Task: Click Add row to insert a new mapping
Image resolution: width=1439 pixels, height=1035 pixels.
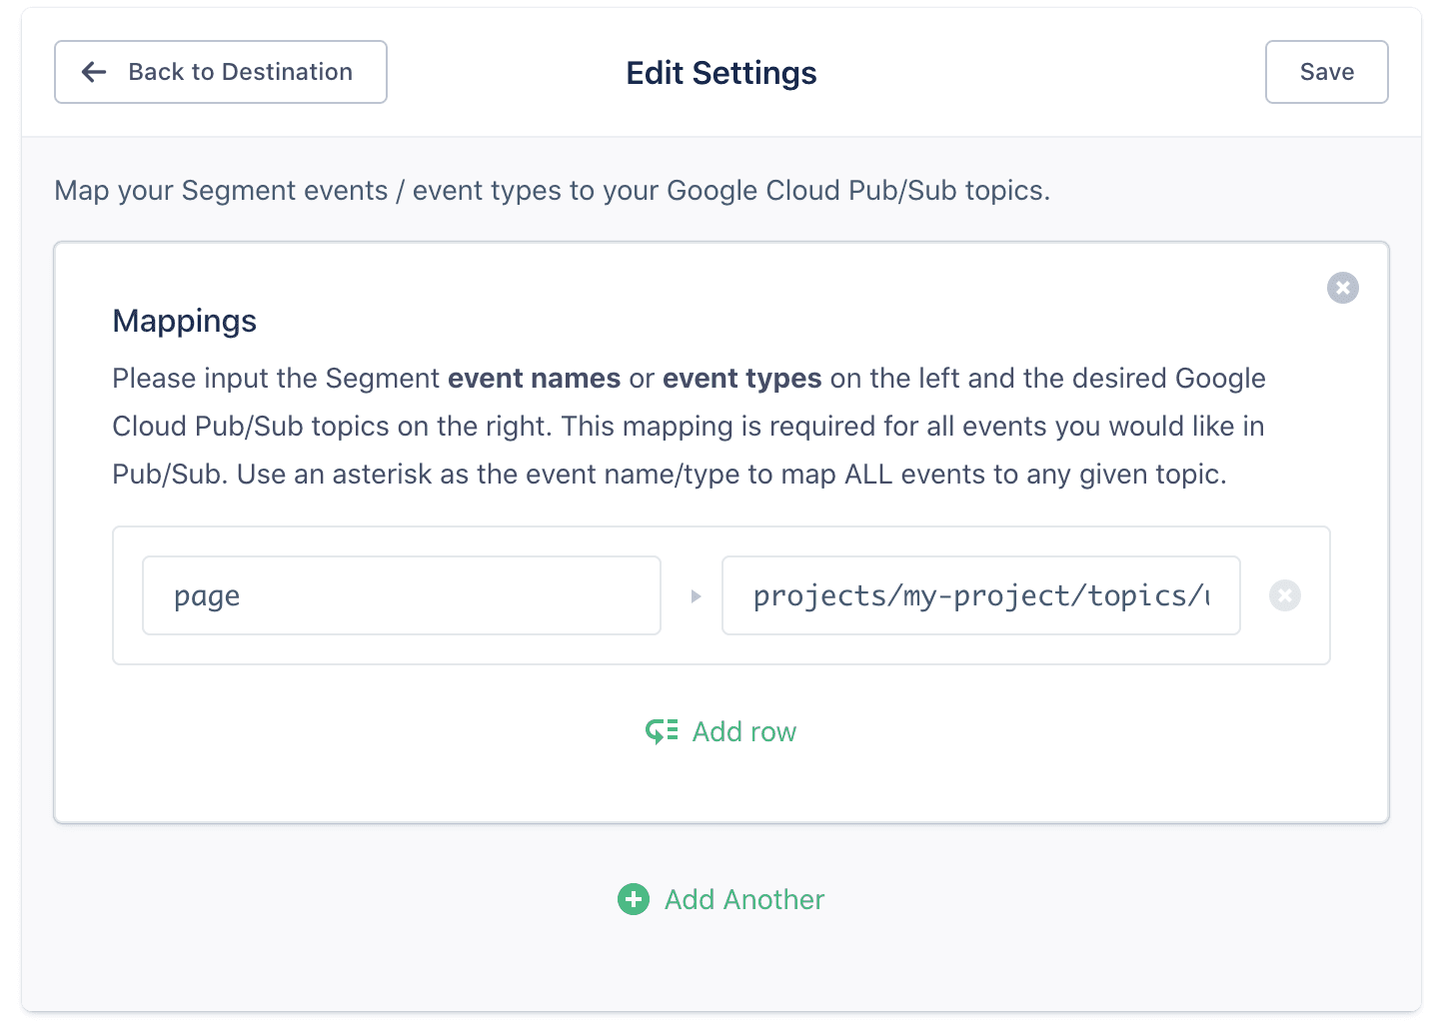Action: coord(743,731)
